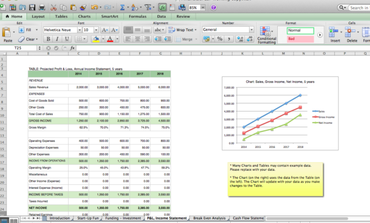Click the fx insert function icon in formula bar
Image resolution: width=370 pixels, height=223 pixels.
tap(72, 48)
